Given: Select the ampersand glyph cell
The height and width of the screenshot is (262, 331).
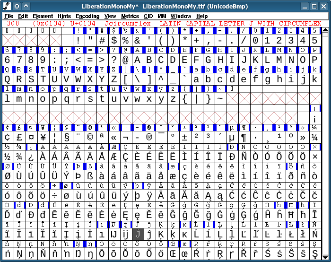Looking at the screenshot, I should (138, 40).
